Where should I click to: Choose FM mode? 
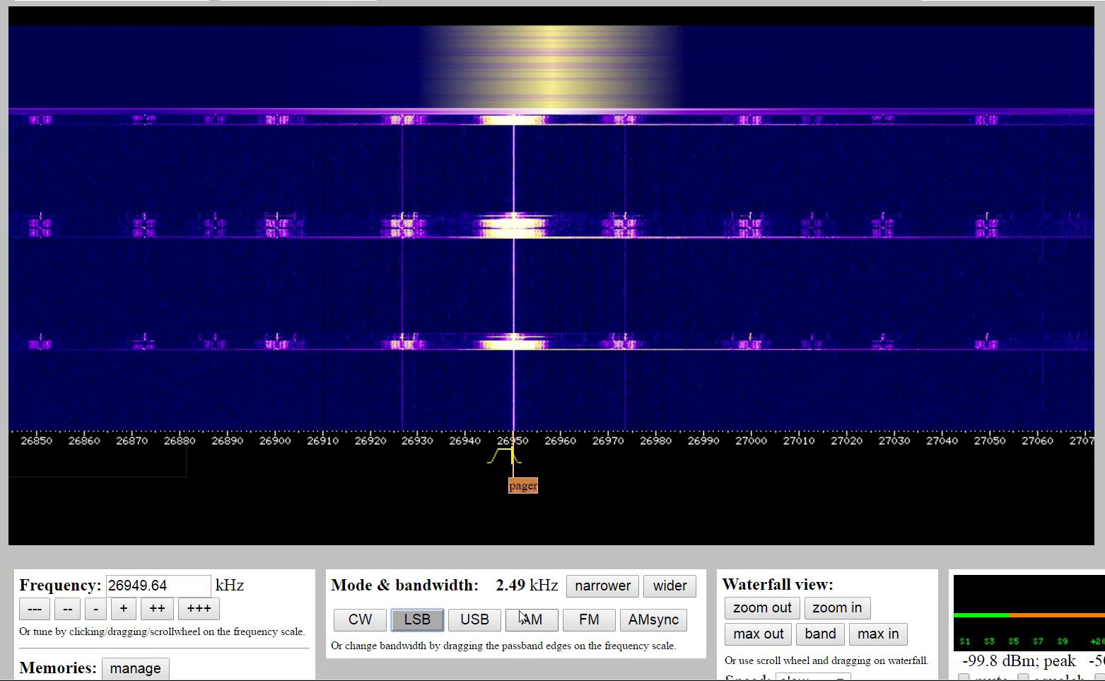[x=589, y=619]
